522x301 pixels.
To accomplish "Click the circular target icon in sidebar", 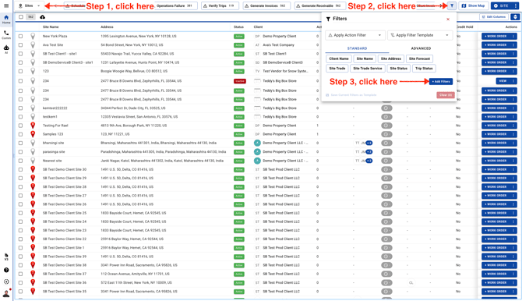I will [x=6, y=282].
